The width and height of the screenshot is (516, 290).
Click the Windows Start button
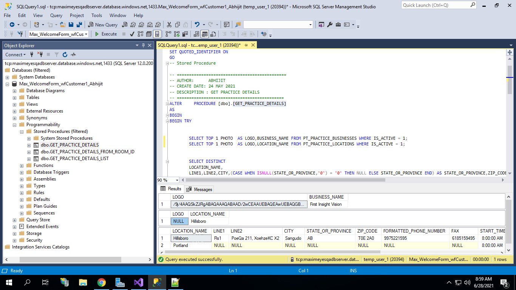[x=9, y=282]
